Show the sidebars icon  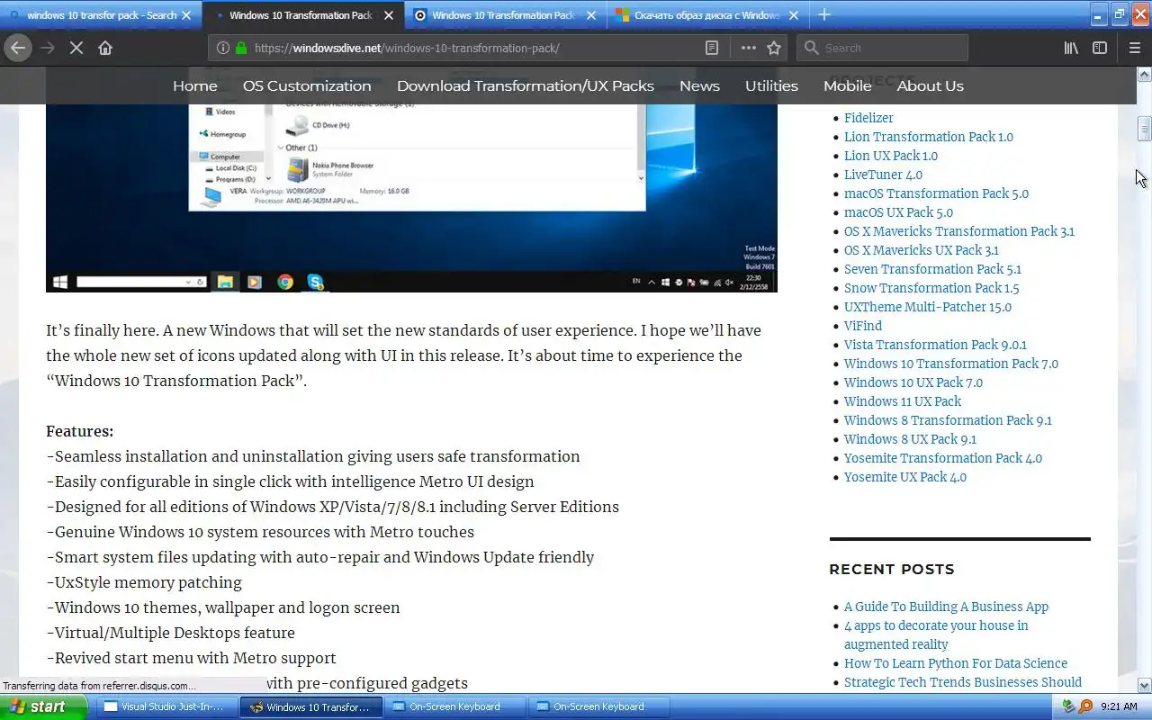(1100, 48)
